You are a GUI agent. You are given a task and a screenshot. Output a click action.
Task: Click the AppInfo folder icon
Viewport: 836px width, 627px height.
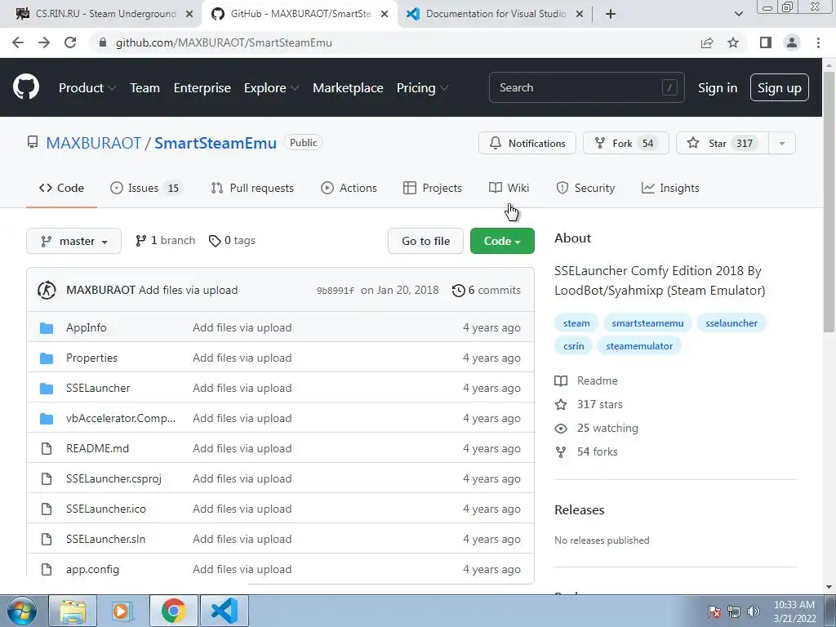coord(47,327)
